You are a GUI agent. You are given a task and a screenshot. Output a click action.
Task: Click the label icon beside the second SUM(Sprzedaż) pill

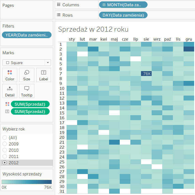pos(7,111)
